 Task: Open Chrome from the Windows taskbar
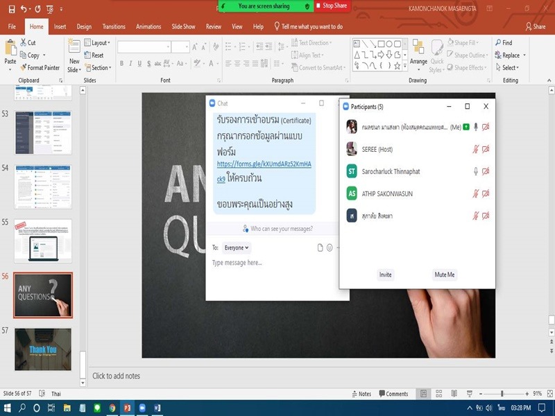click(x=112, y=408)
